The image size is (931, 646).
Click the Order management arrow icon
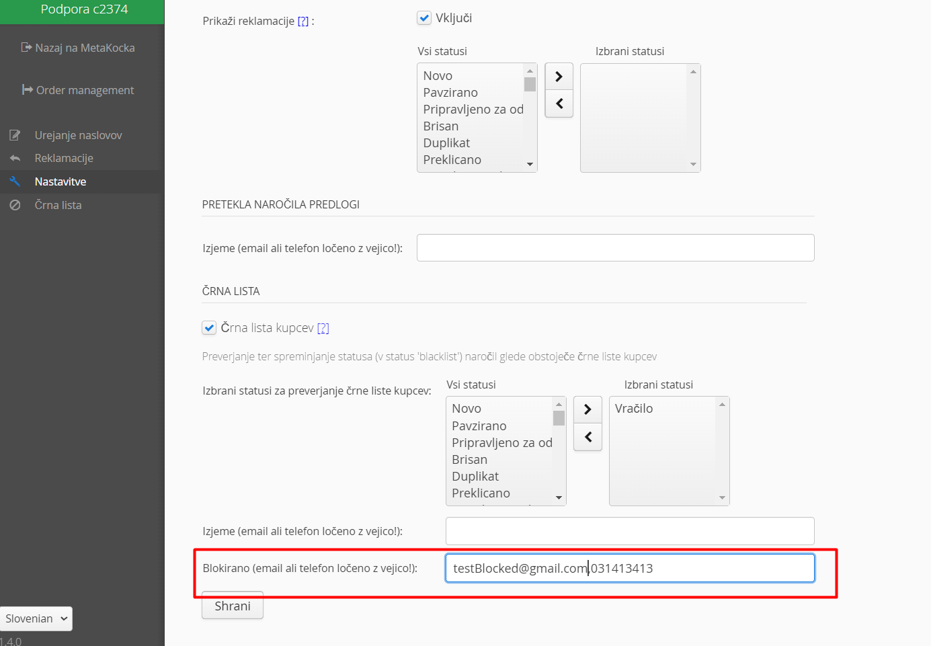[x=28, y=90]
